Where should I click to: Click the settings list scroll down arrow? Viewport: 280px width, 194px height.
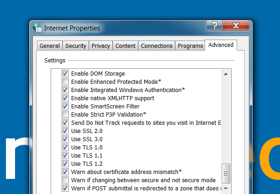(226, 189)
